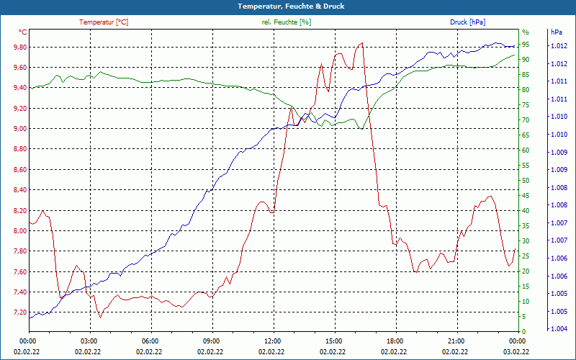
Task: Click the '9,40' temperature axis value
Action: pyautogui.click(x=21, y=88)
